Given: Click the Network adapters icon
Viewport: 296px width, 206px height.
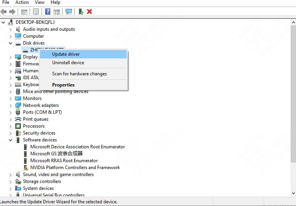Looking at the screenshot, I should 18,105.
